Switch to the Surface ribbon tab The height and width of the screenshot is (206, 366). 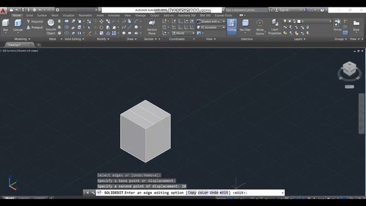[x=42, y=15]
